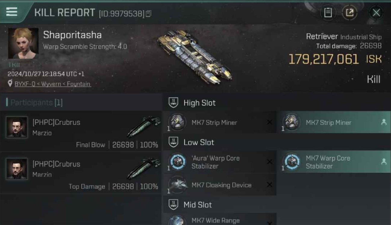Click the 'Aura' Warp Core Stabilizer icon

point(177,162)
